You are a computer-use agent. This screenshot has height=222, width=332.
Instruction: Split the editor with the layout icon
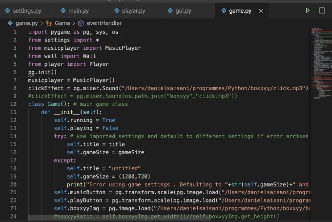pyautogui.click(x=322, y=10)
